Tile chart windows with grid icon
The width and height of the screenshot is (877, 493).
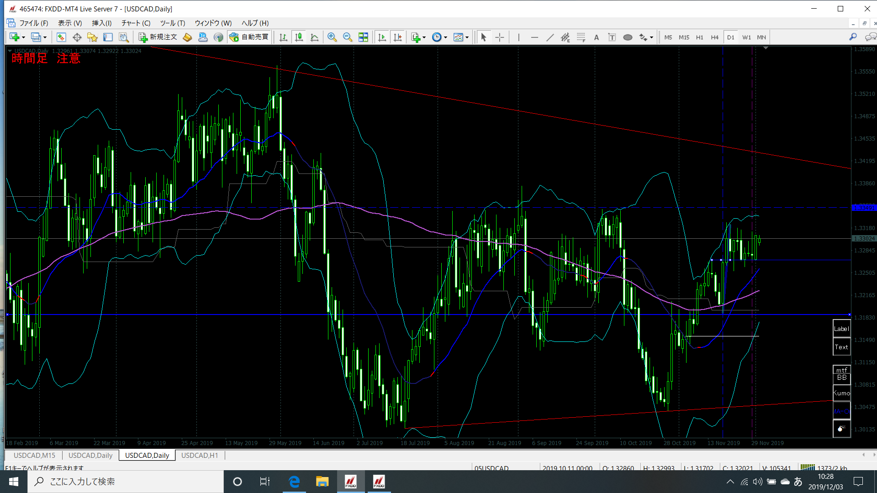click(363, 37)
